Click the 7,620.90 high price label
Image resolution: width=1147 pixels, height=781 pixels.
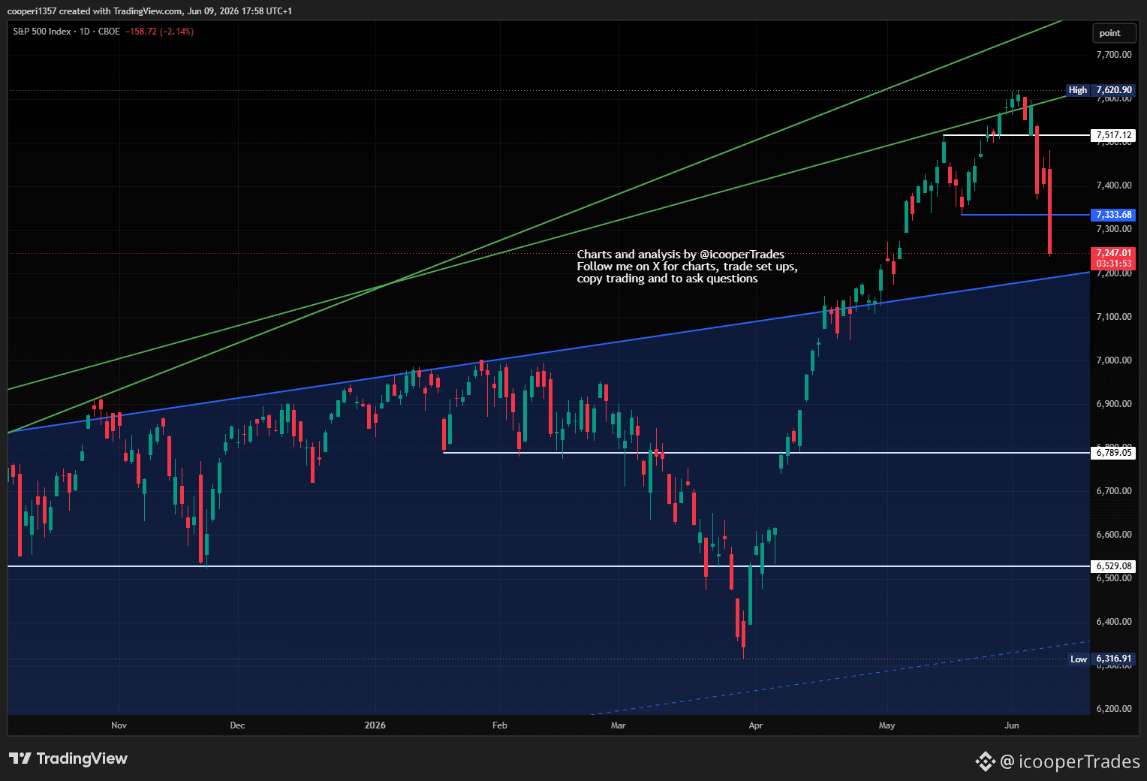(1113, 90)
